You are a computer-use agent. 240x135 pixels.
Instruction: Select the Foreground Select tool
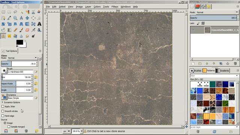[x=39, y=12]
